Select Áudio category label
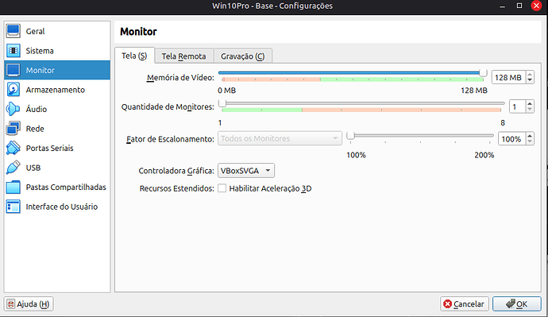 (x=37, y=109)
